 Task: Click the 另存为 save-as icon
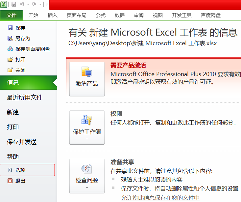pyautogui.click(x=10, y=38)
